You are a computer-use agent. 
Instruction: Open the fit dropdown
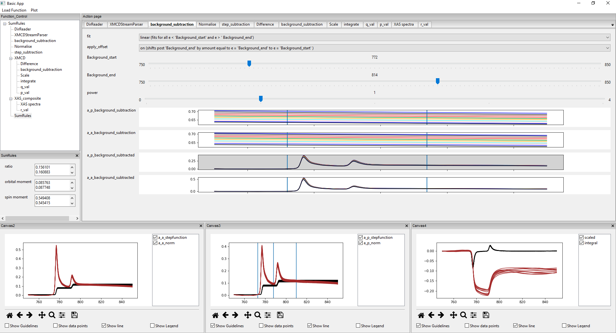pos(375,37)
